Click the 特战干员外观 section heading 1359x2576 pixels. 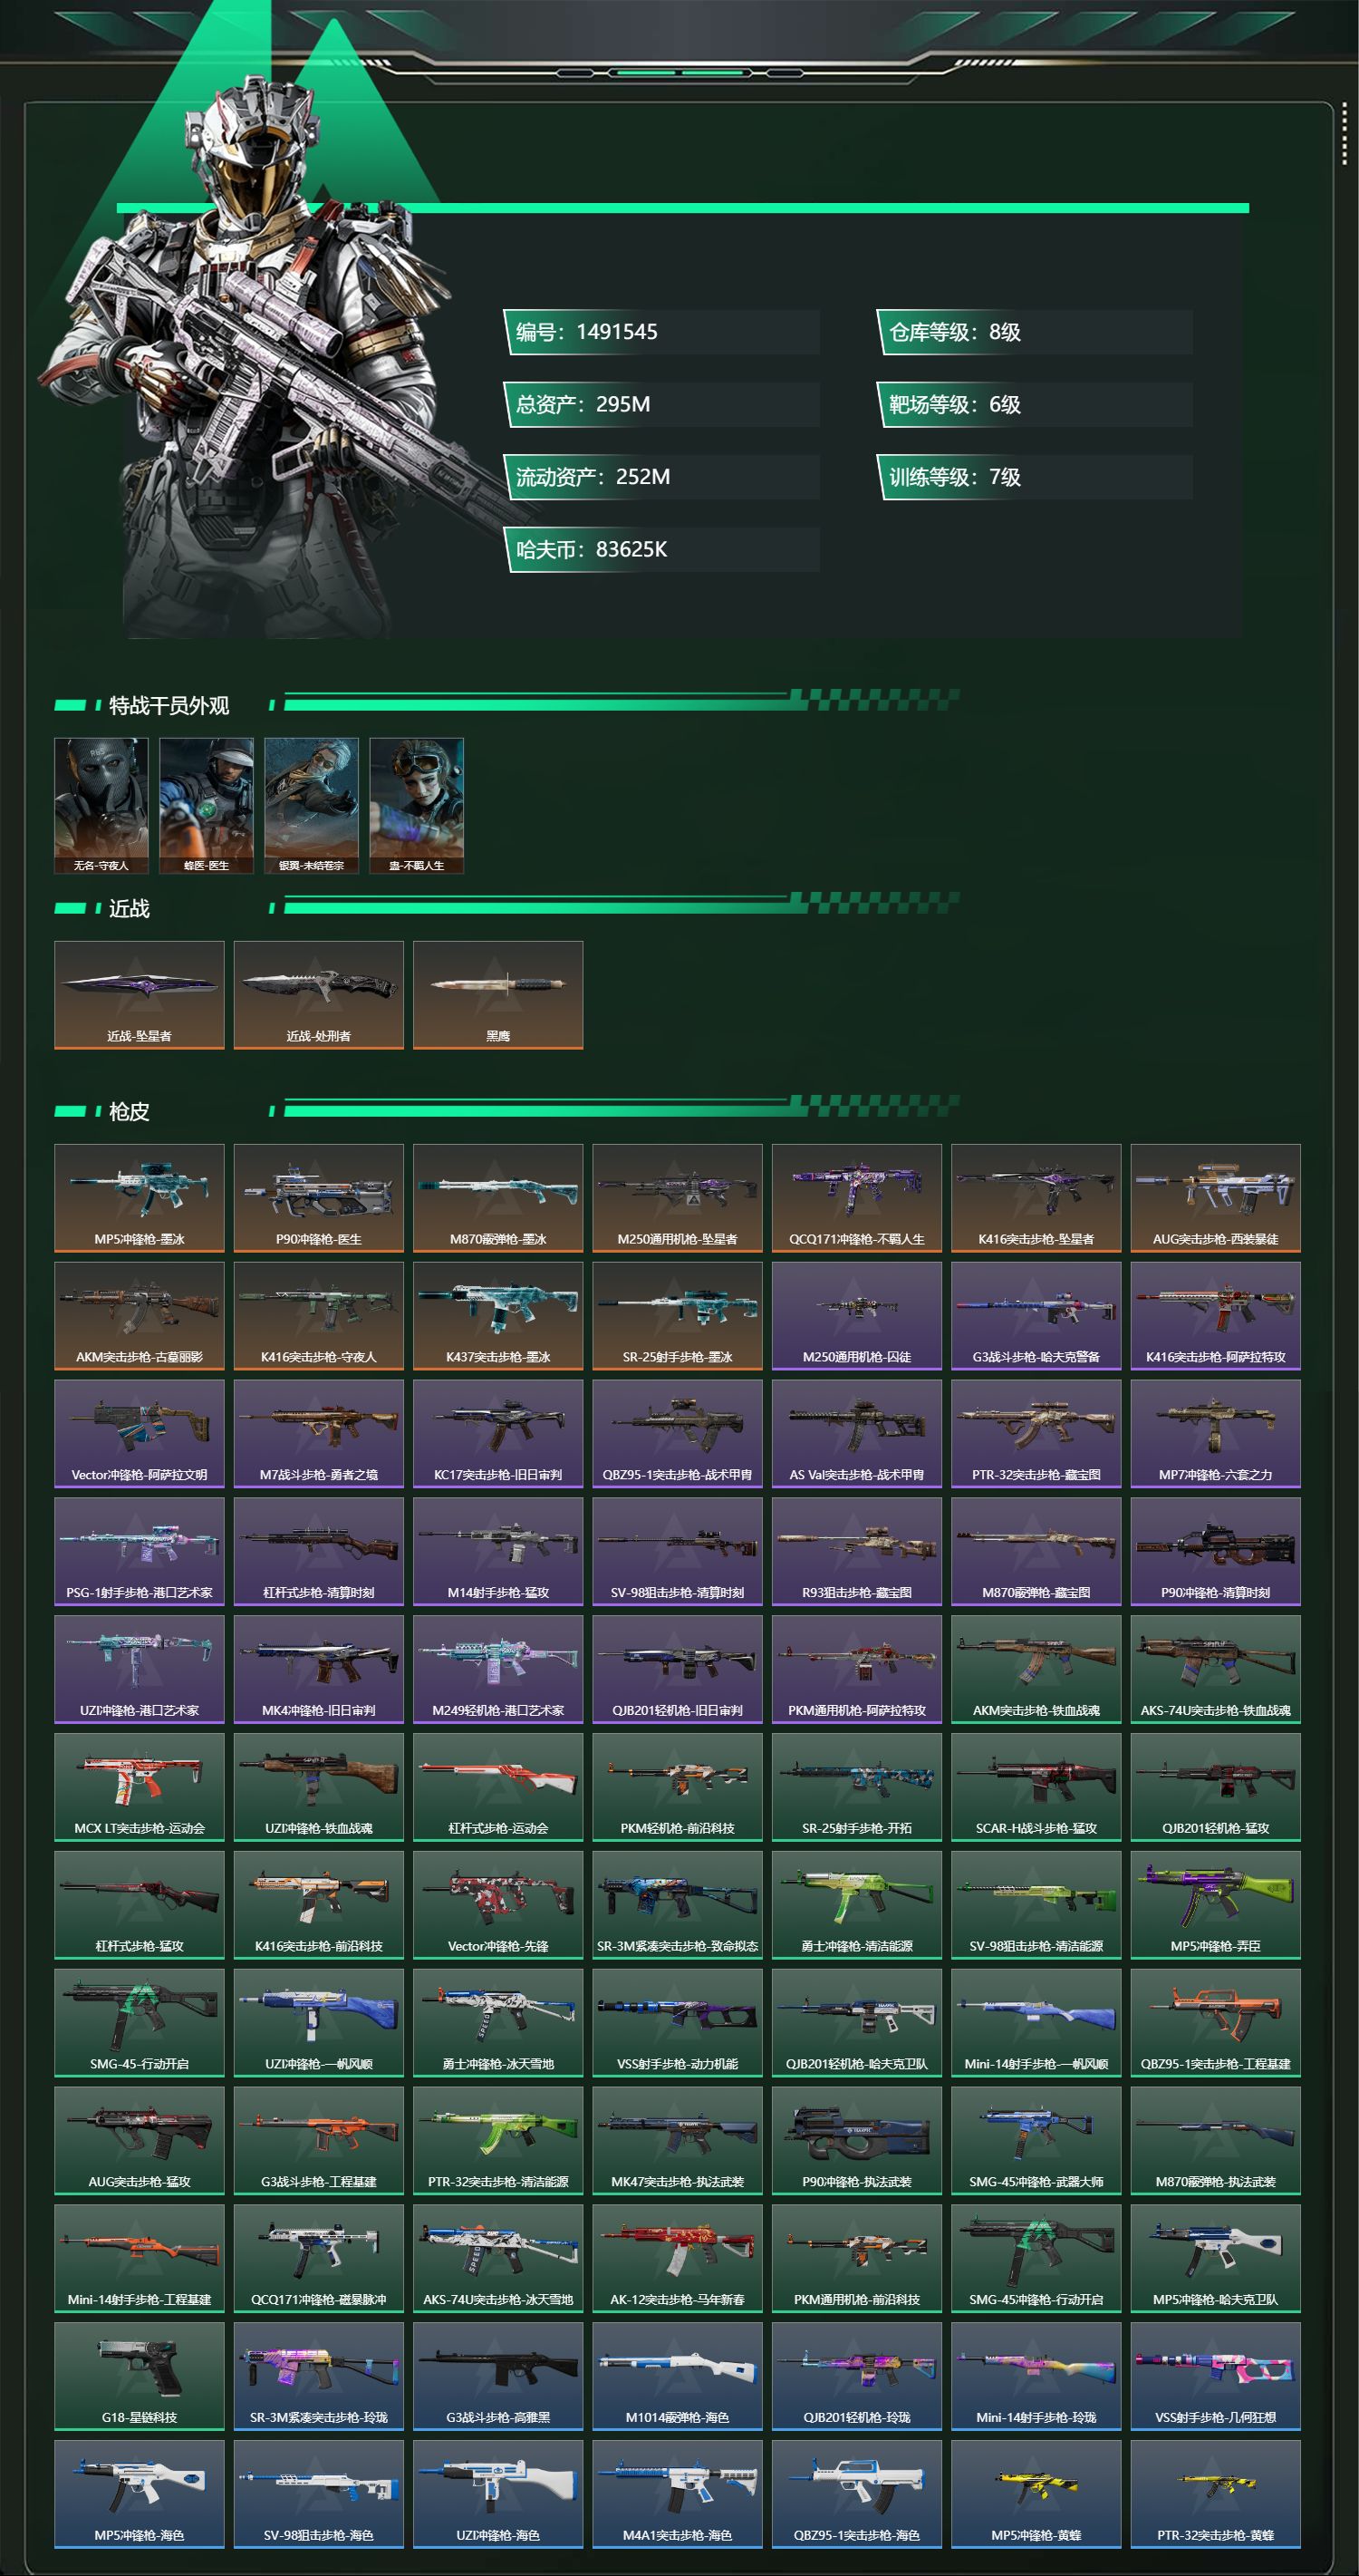tap(169, 706)
